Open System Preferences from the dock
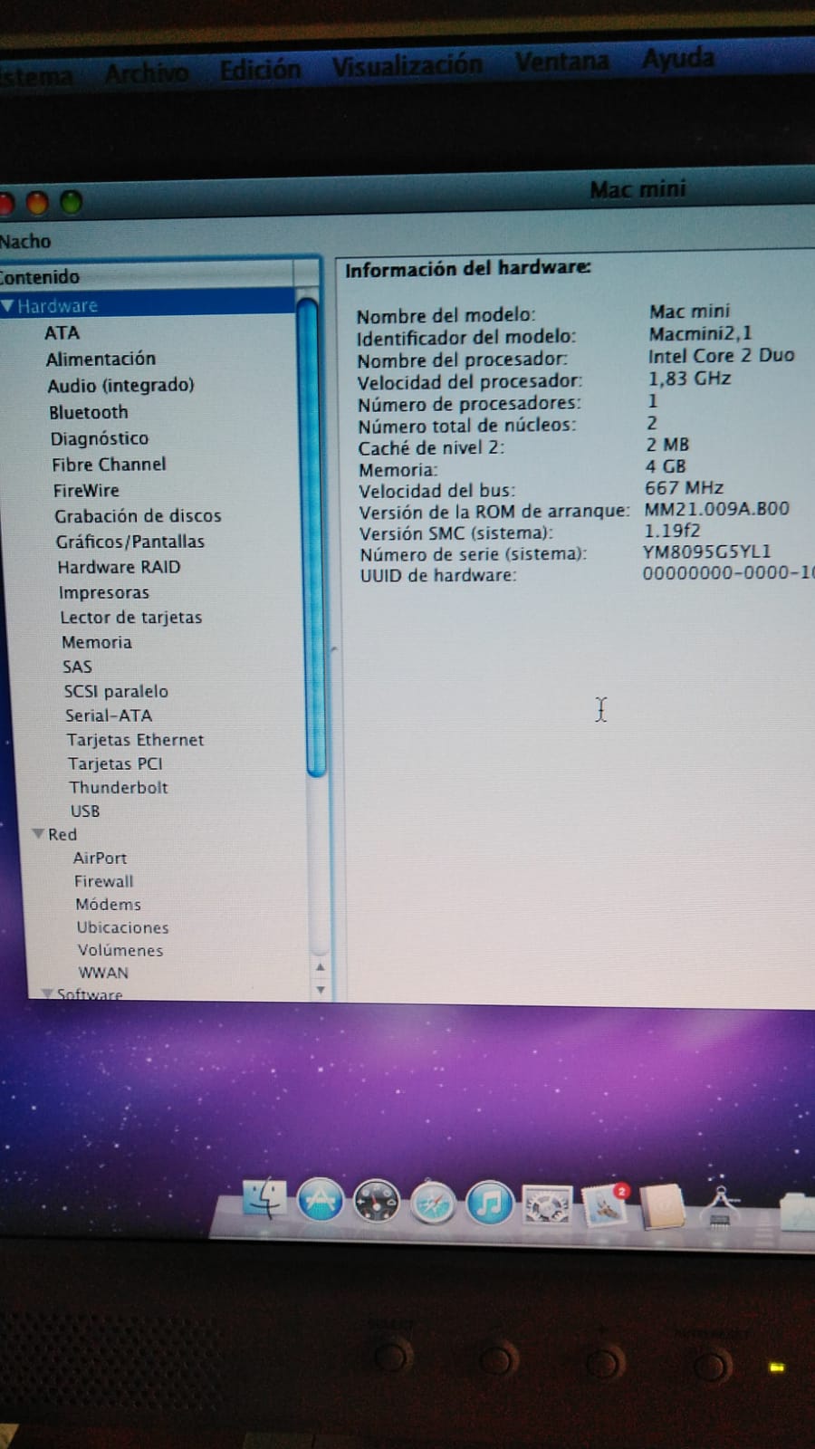Screen dimensions: 815x1449 pyautogui.click(x=547, y=1205)
